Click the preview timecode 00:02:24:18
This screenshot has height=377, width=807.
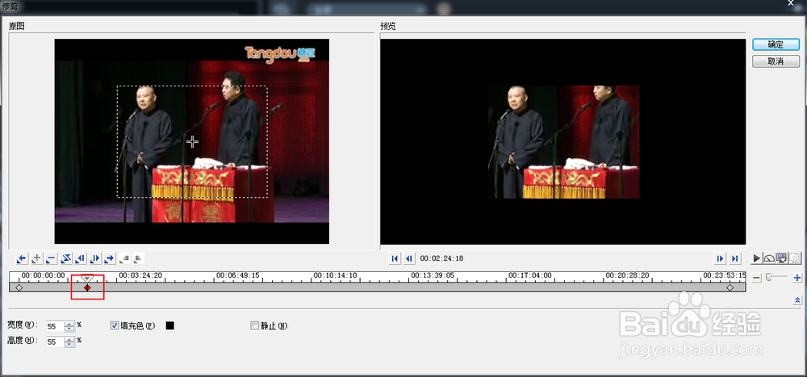tap(441, 258)
